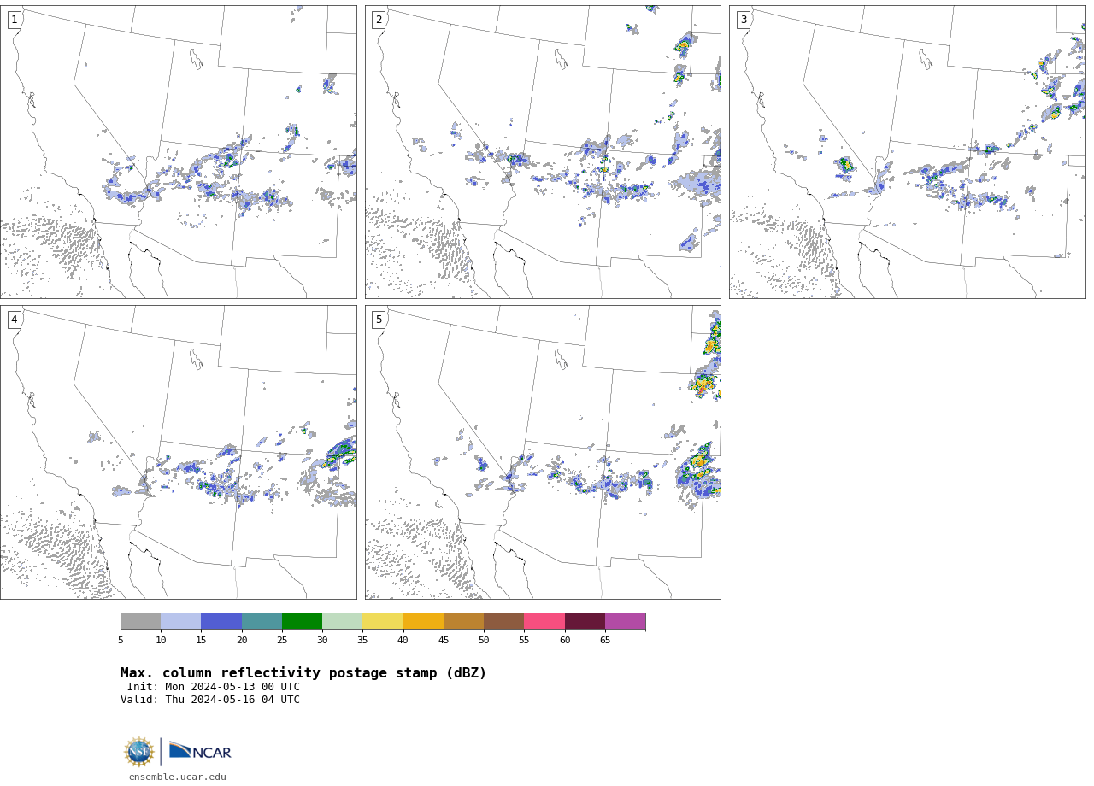Select the maroon 60-65 dBZ swatch

585,621
